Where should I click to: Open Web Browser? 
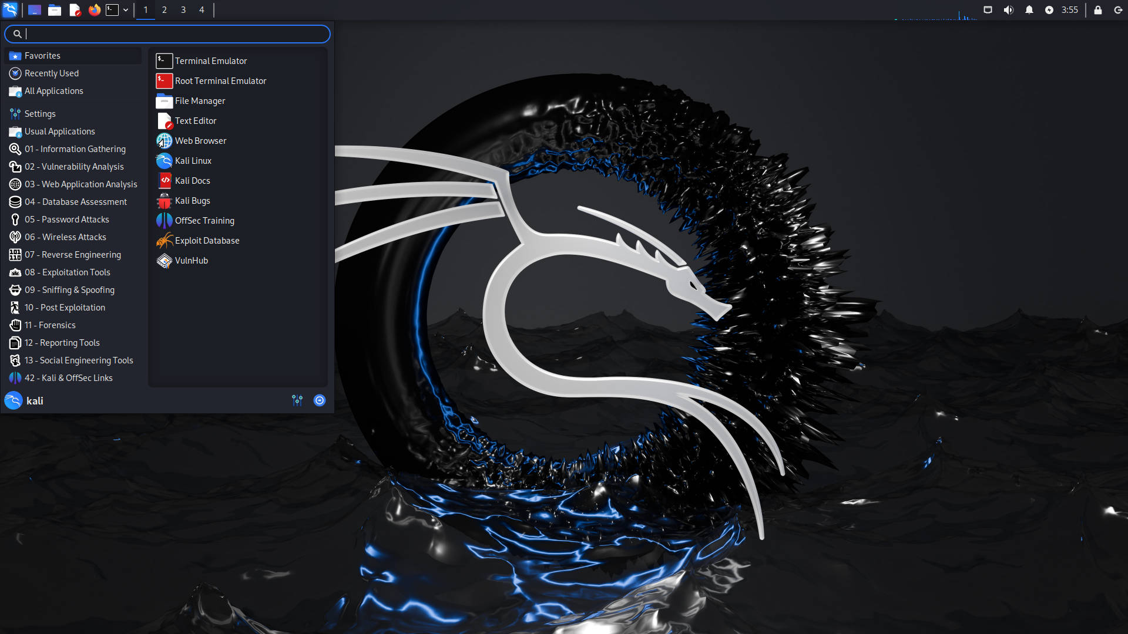click(x=201, y=140)
